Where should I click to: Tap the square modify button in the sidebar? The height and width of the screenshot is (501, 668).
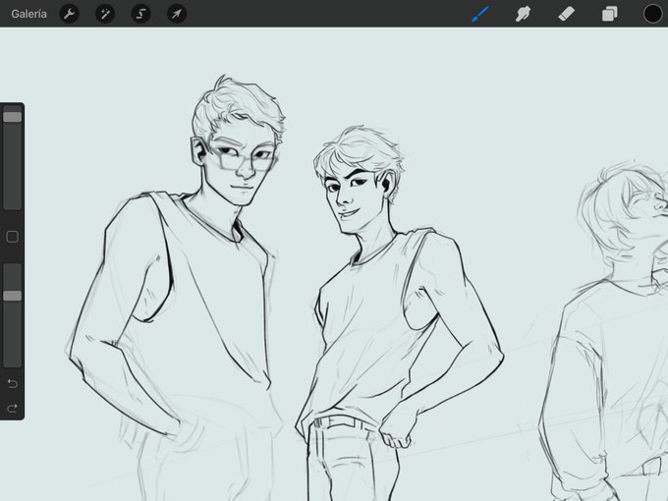point(13,237)
